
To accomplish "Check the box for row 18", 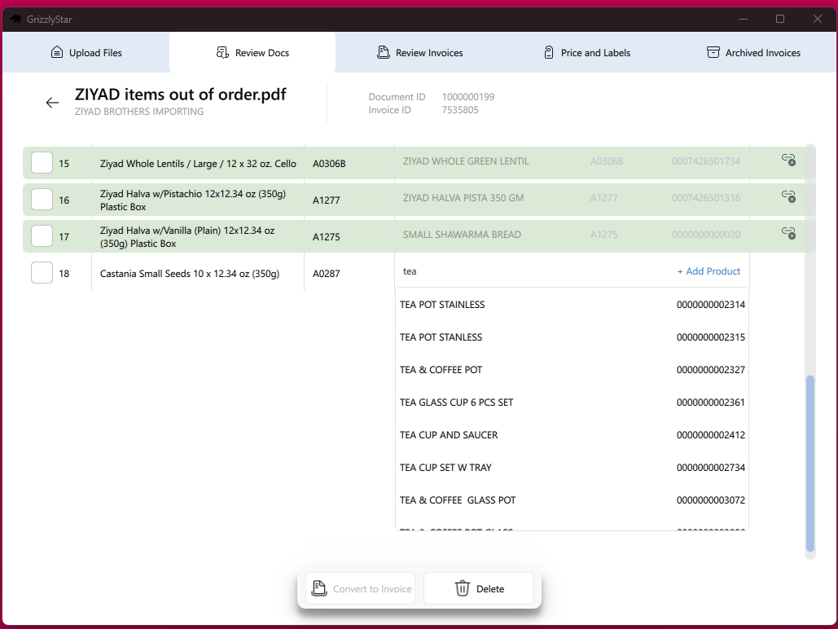I will click(x=42, y=273).
